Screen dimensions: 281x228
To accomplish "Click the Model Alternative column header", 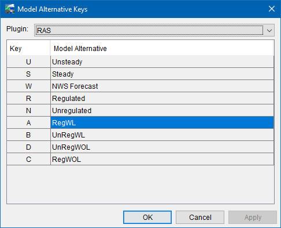I will [x=162, y=48].
